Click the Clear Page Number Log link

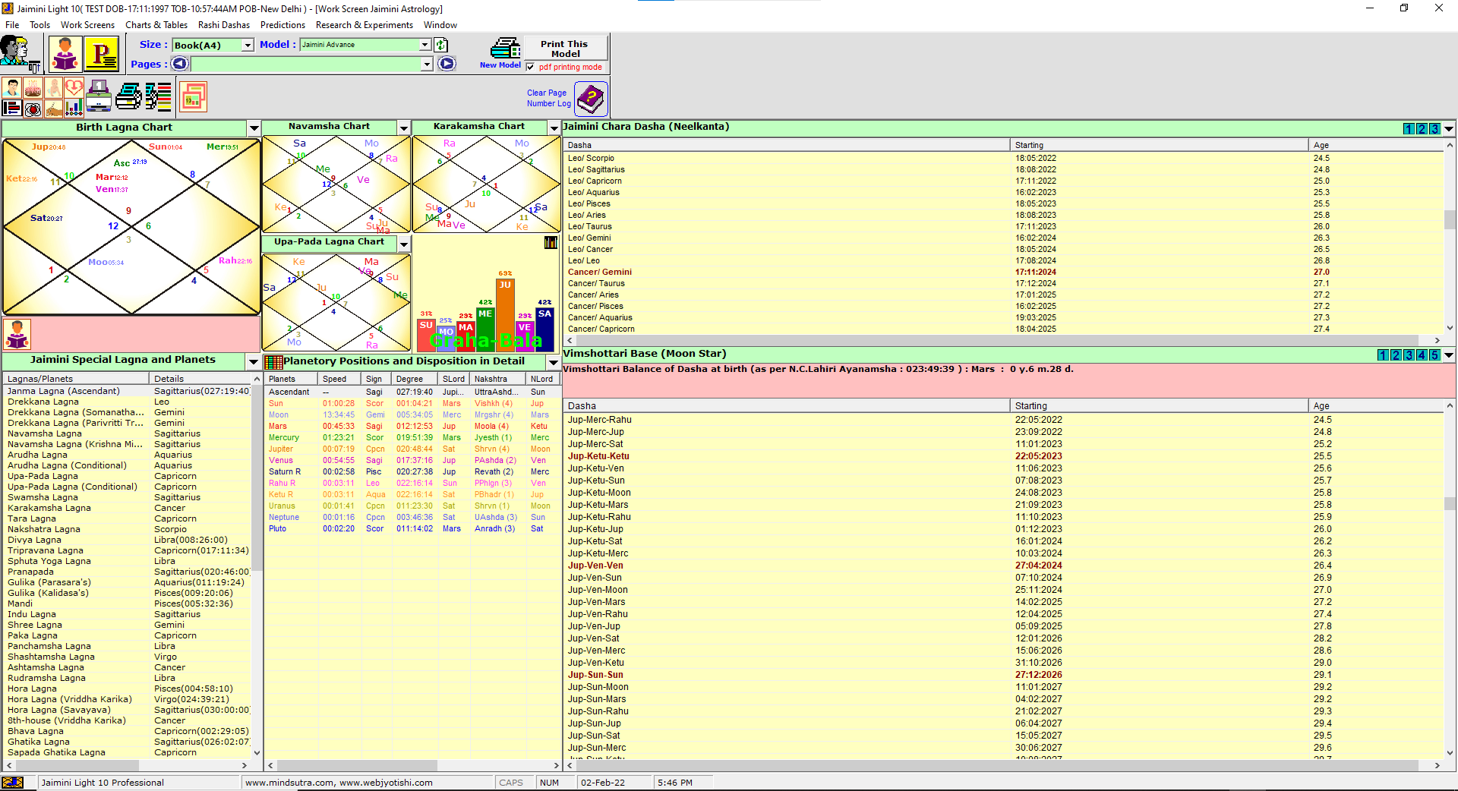548,98
